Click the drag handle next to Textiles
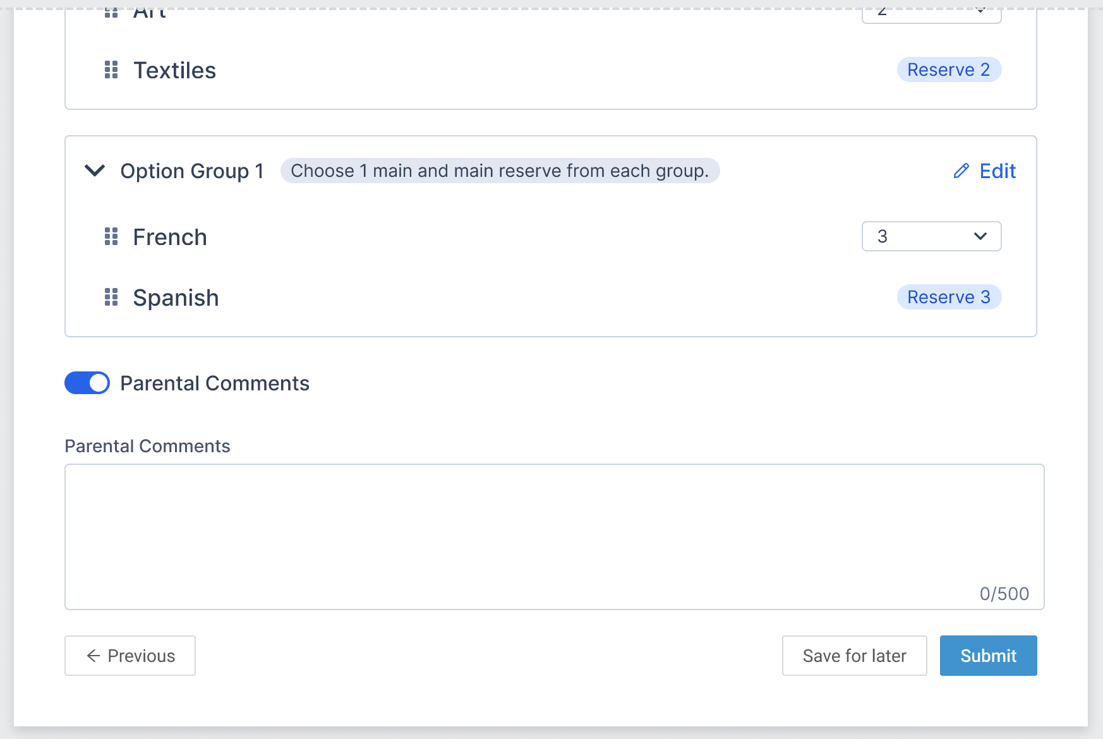The height and width of the screenshot is (739, 1103). [x=111, y=70]
